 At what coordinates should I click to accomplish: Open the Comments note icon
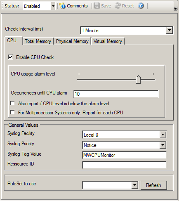pyautogui.click(x=62, y=6)
